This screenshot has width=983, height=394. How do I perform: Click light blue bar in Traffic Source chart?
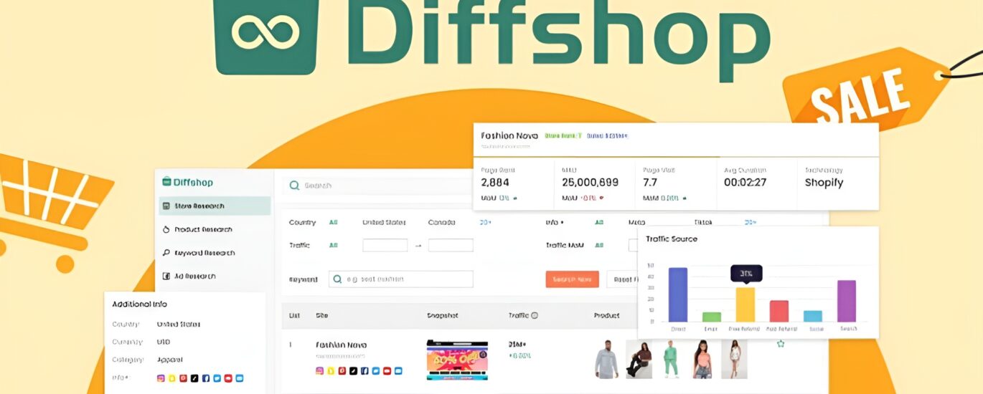(813, 316)
